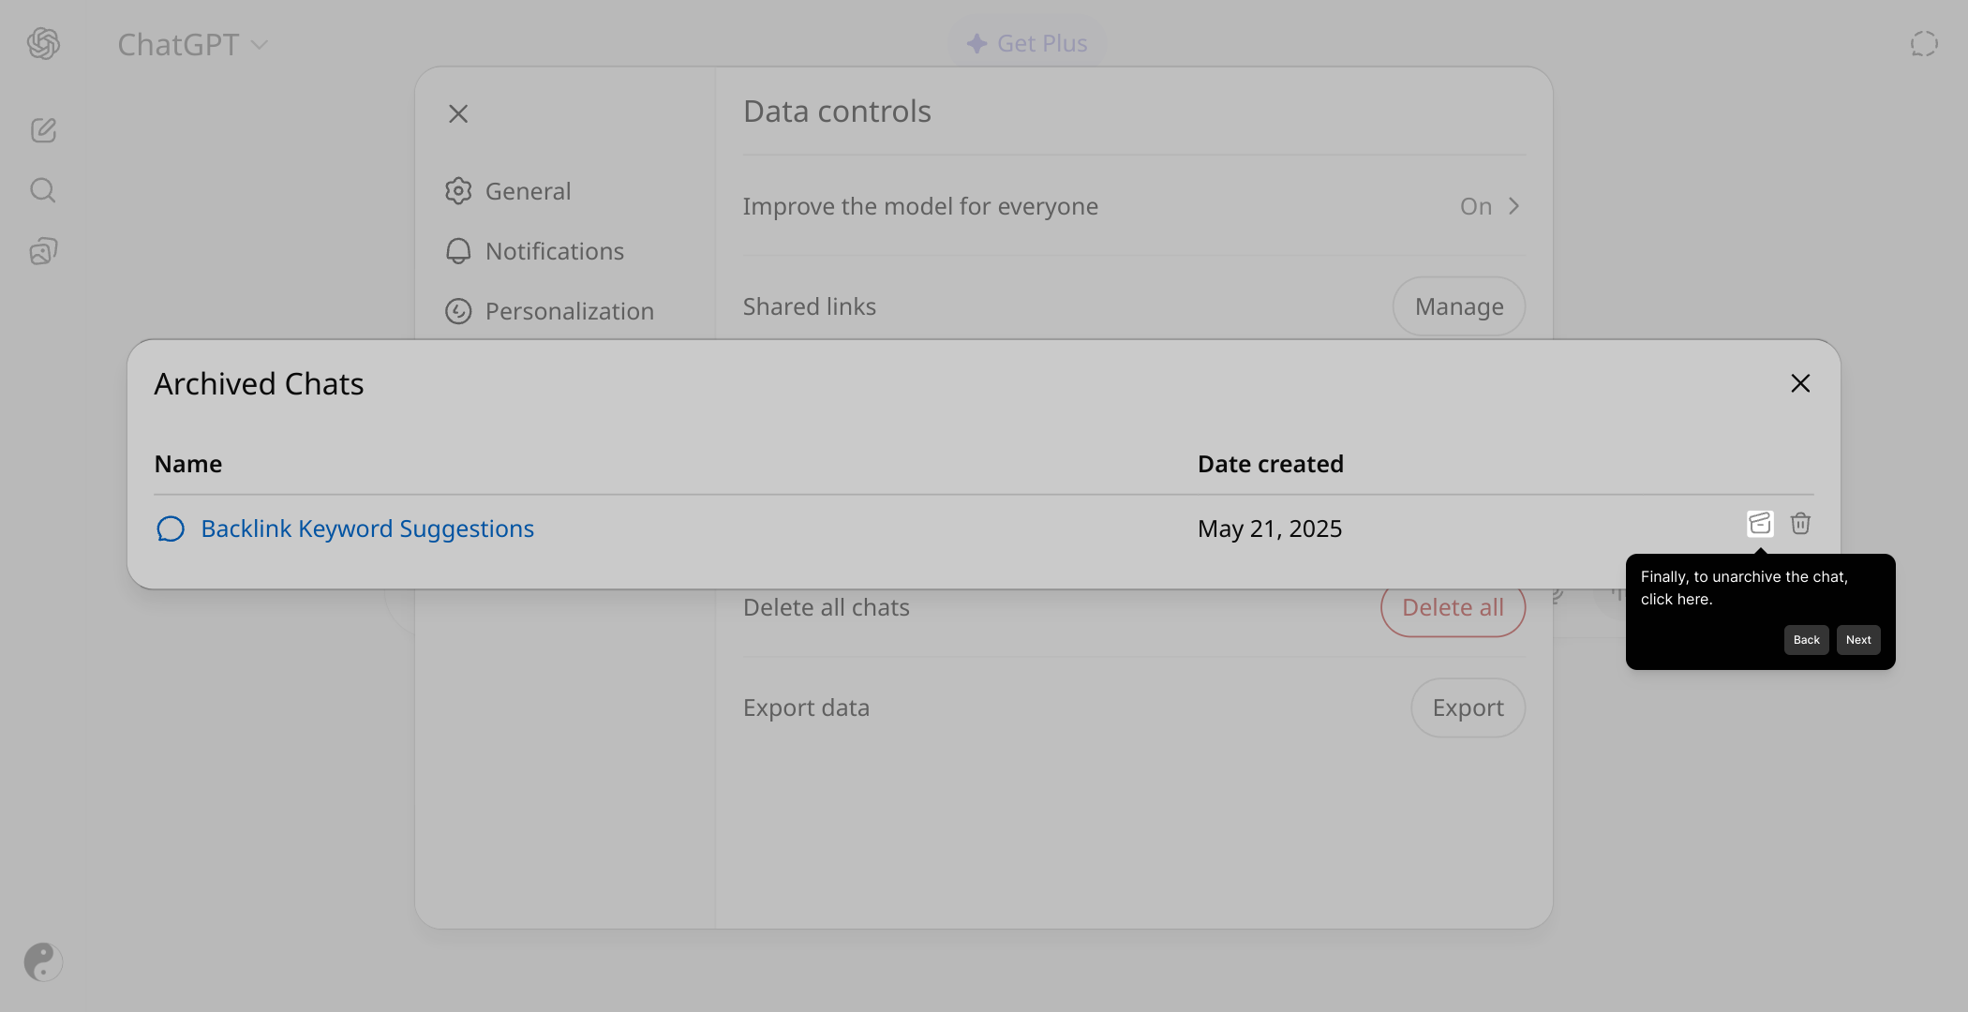The image size is (1968, 1012).
Task: Click the Personalization icon
Action: coord(458,311)
